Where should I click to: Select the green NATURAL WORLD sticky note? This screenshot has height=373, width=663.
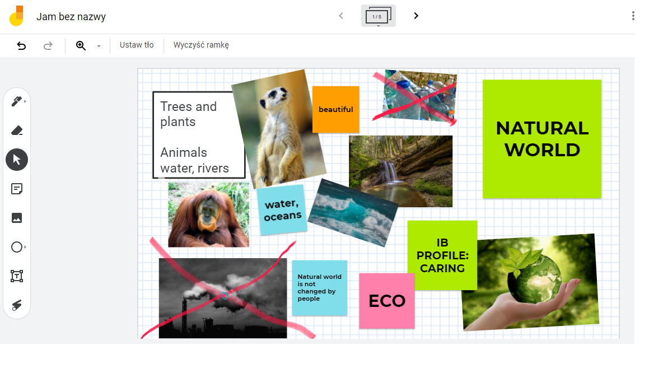click(542, 139)
